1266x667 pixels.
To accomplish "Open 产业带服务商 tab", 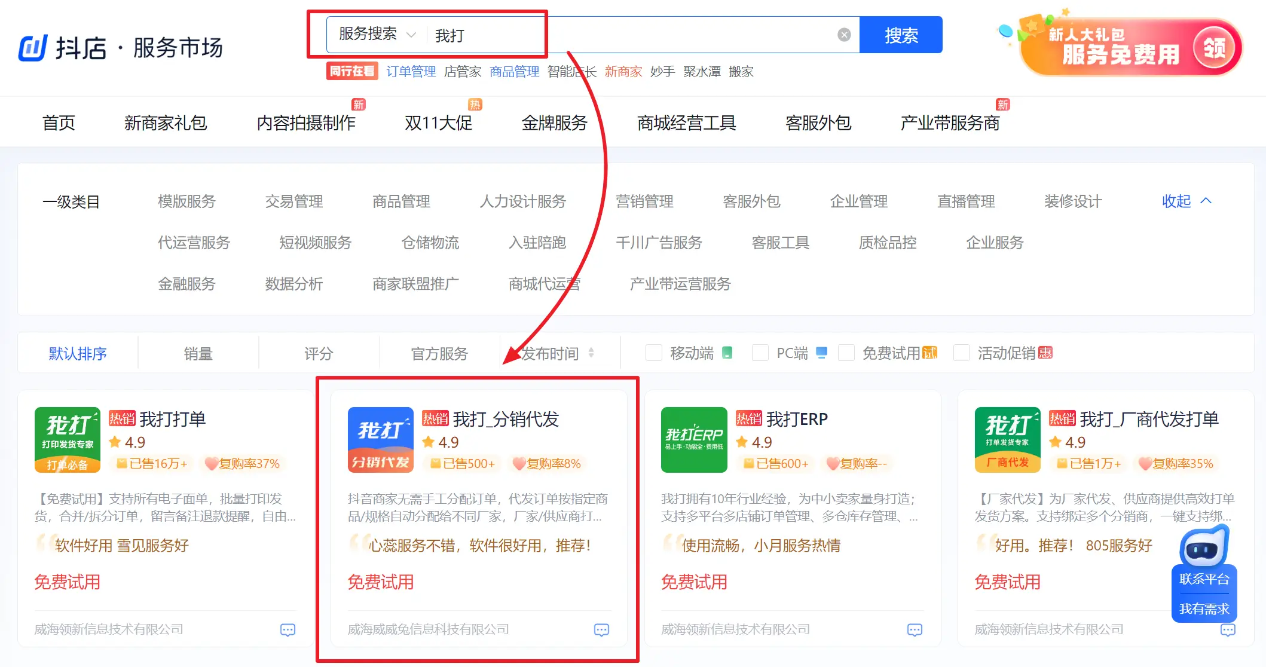I will pyautogui.click(x=950, y=123).
